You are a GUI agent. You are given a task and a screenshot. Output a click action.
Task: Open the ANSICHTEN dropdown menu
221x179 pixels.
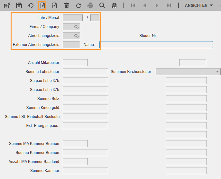[199, 5]
